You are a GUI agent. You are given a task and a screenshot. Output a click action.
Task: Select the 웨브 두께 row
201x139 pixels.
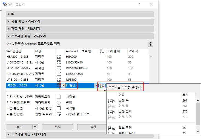(x=151, y=128)
